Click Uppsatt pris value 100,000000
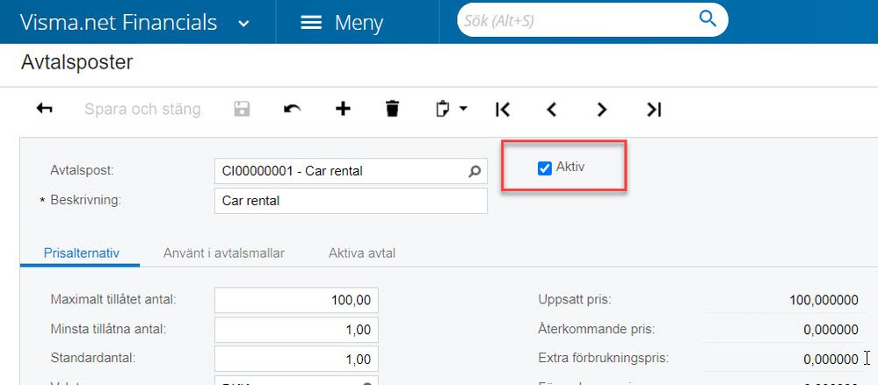Screen dimensions: 878x385 click(x=824, y=301)
